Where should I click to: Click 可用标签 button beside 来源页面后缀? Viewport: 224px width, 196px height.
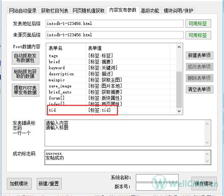click(x=198, y=35)
